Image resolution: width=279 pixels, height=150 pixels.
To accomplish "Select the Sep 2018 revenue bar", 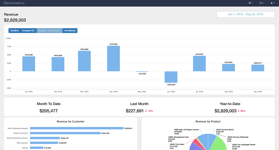I will [258, 68].
